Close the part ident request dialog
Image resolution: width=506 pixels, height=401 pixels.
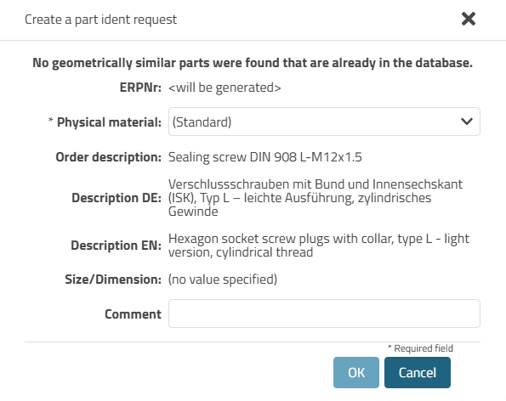[469, 19]
